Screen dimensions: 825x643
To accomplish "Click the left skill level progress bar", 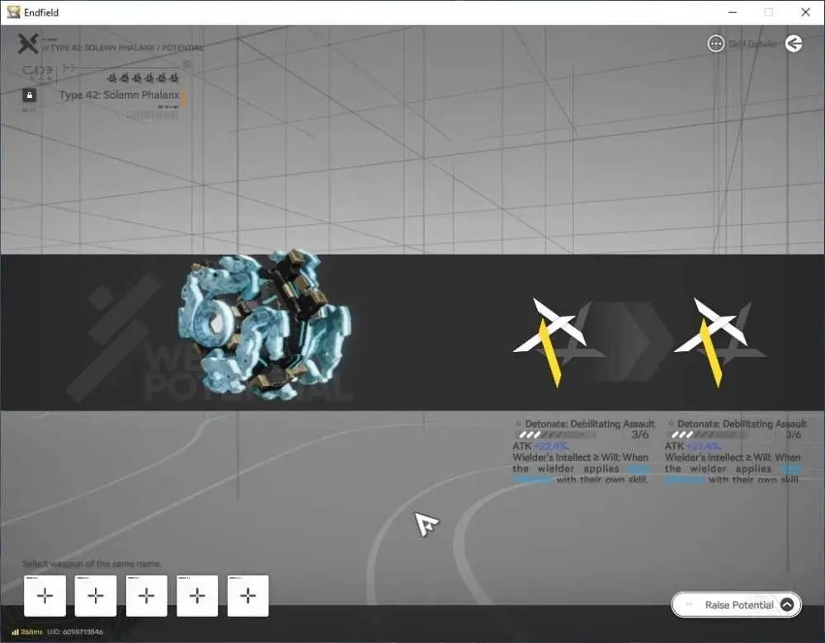I will tap(557, 434).
